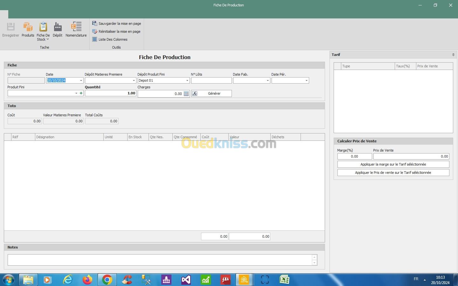458x286 pixels.
Task: Open Liste Des Colonnes
Action: pyautogui.click(x=110, y=39)
